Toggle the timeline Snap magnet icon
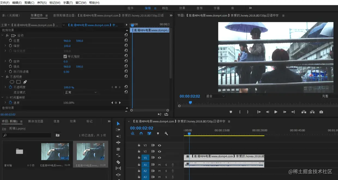Image resolution: width=338 pixels, height=180 pixels. (x=141, y=134)
